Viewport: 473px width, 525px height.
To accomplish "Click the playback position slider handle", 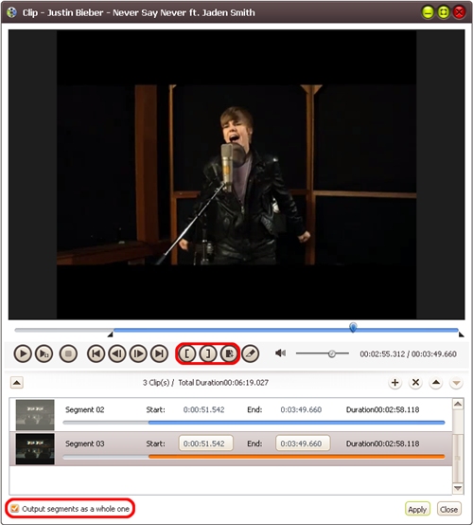I will (x=353, y=327).
